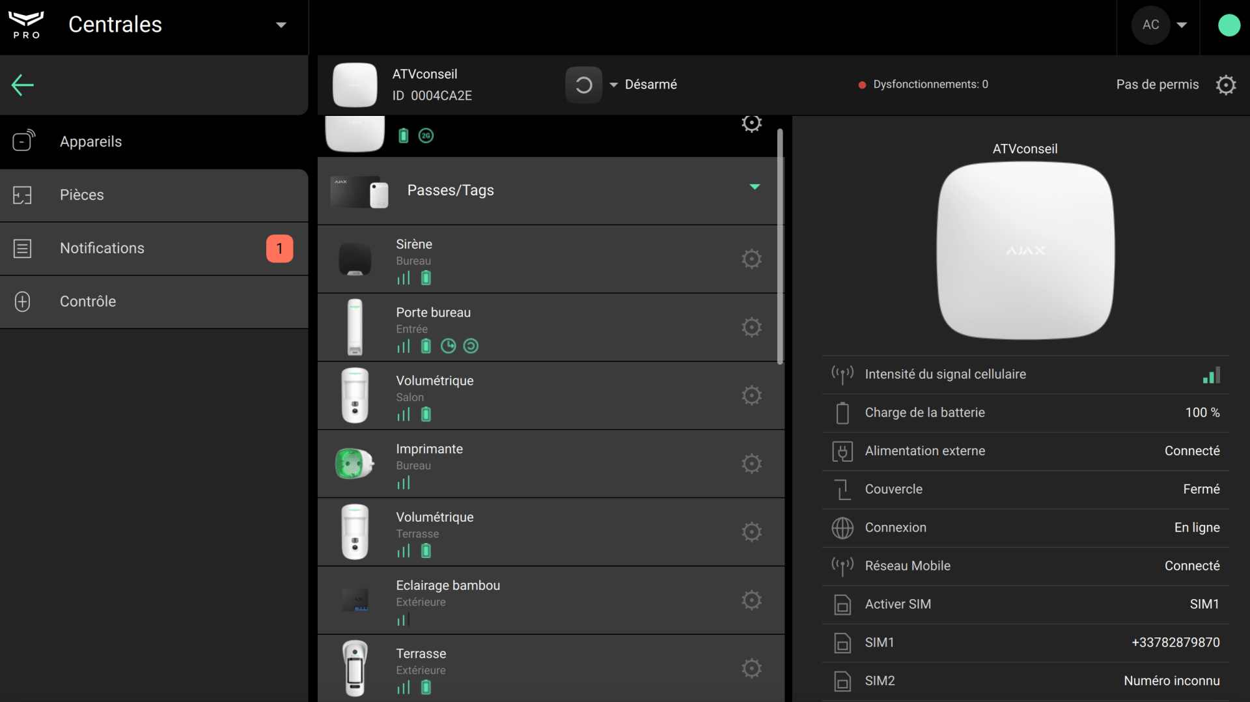Click the large ATVconseil hub image

[x=1025, y=251]
